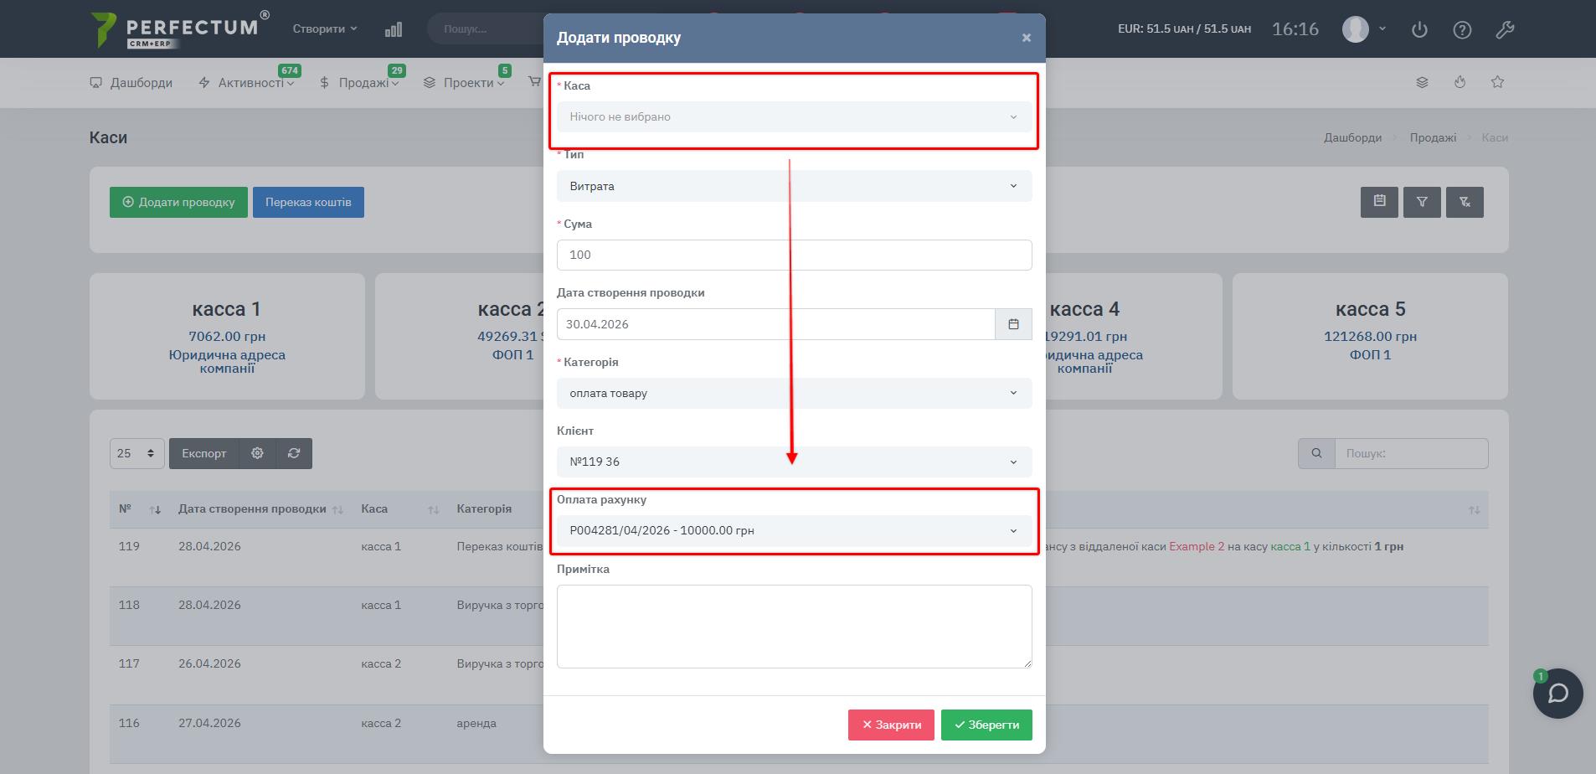
Task: Open the table settings gear icon
Action: pos(257,453)
